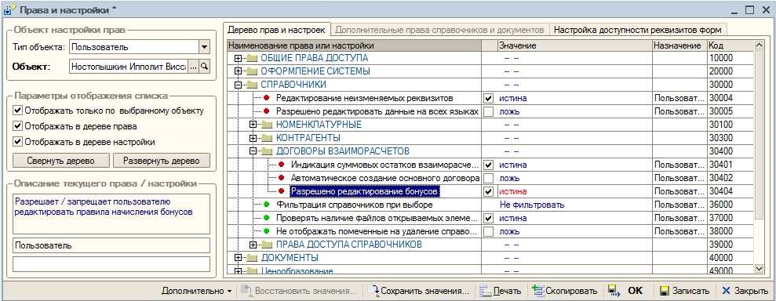Image resolution: width=776 pixels, height=301 pixels.
Task: Uncheck Редактирование неизменяемых реквизитов value checkbox
Action: [x=489, y=98]
